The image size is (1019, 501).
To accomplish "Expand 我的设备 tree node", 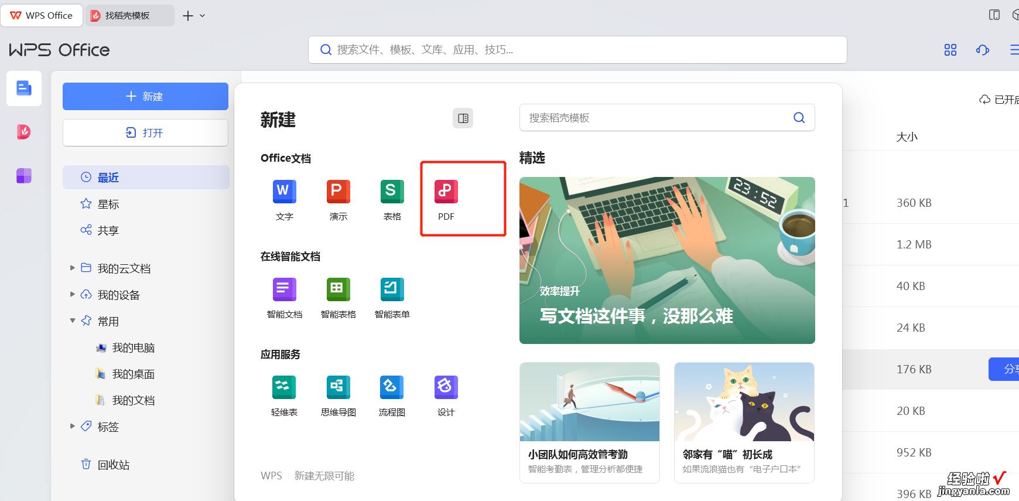I will pyautogui.click(x=73, y=294).
